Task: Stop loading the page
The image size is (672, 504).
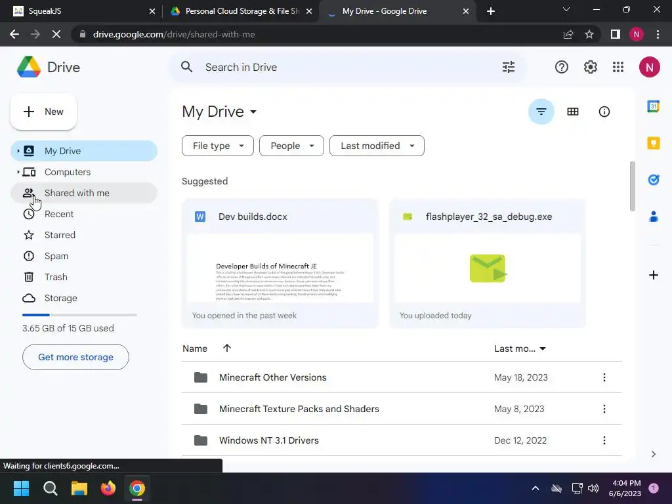Action: (x=56, y=34)
